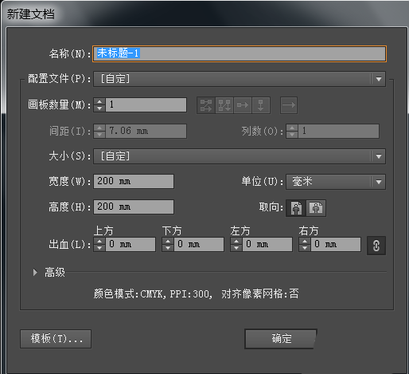The image size is (409, 374).
Task: Click the 高度 height field 200 mm
Action: (x=134, y=207)
